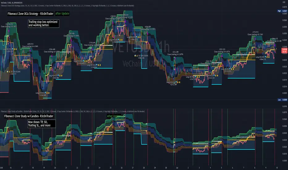Select the 'Fibonacci Zone Study w/Candles- R3c0nTrader' label
Screen dimensions: 288x170
click(x=29, y=116)
